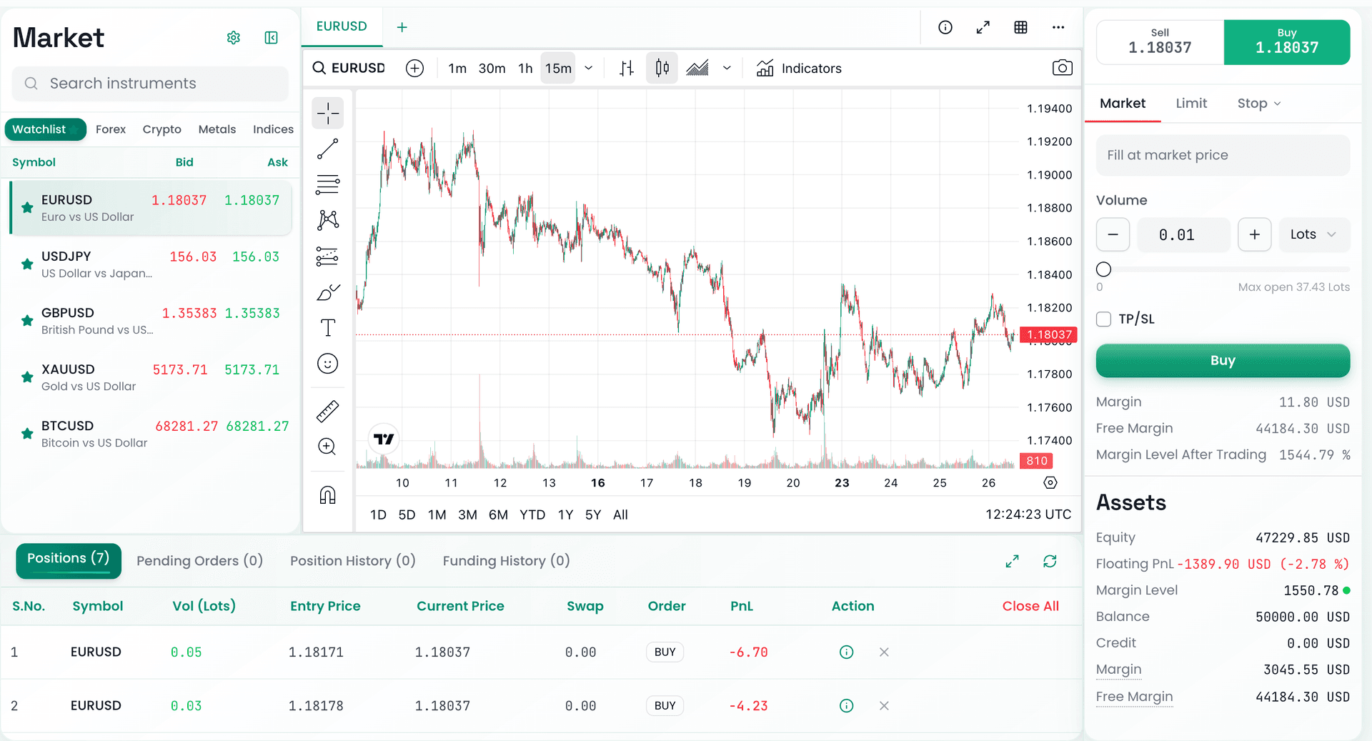Take a chart screenshot with the camera icon
1372x741 pixels.
[1062, 67]
